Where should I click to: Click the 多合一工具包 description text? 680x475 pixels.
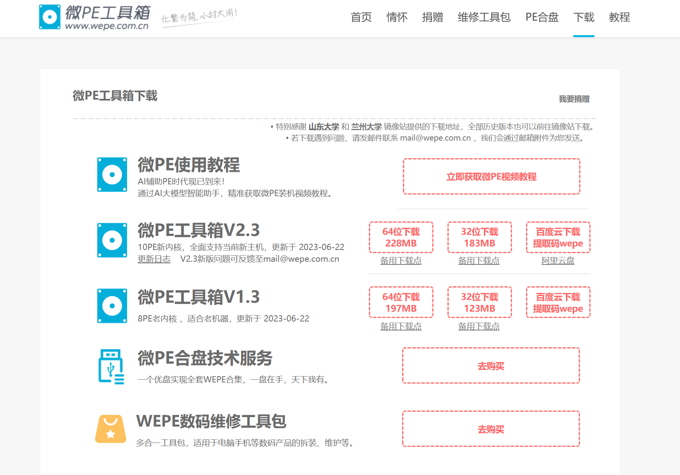click(246, 443)
